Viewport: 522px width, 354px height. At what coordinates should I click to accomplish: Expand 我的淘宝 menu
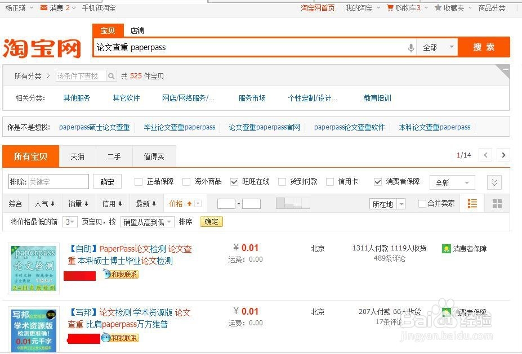363,8
